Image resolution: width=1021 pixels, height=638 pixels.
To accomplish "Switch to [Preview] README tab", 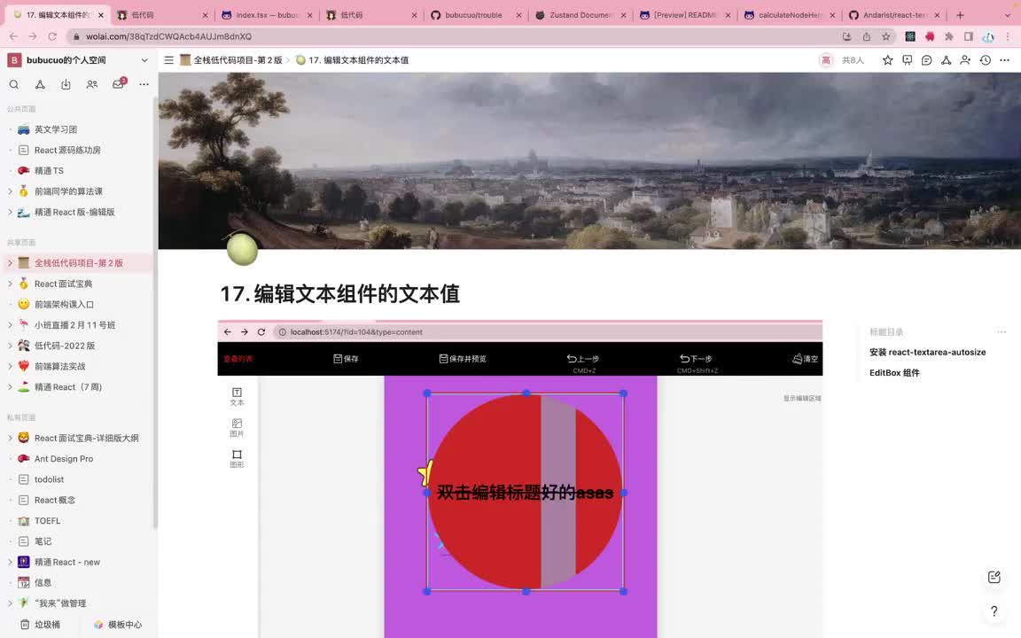I will [x=685, y=15].
